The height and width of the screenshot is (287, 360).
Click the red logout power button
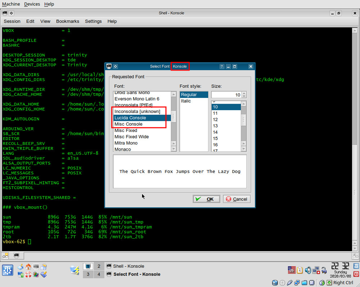[x=356, y=274]
